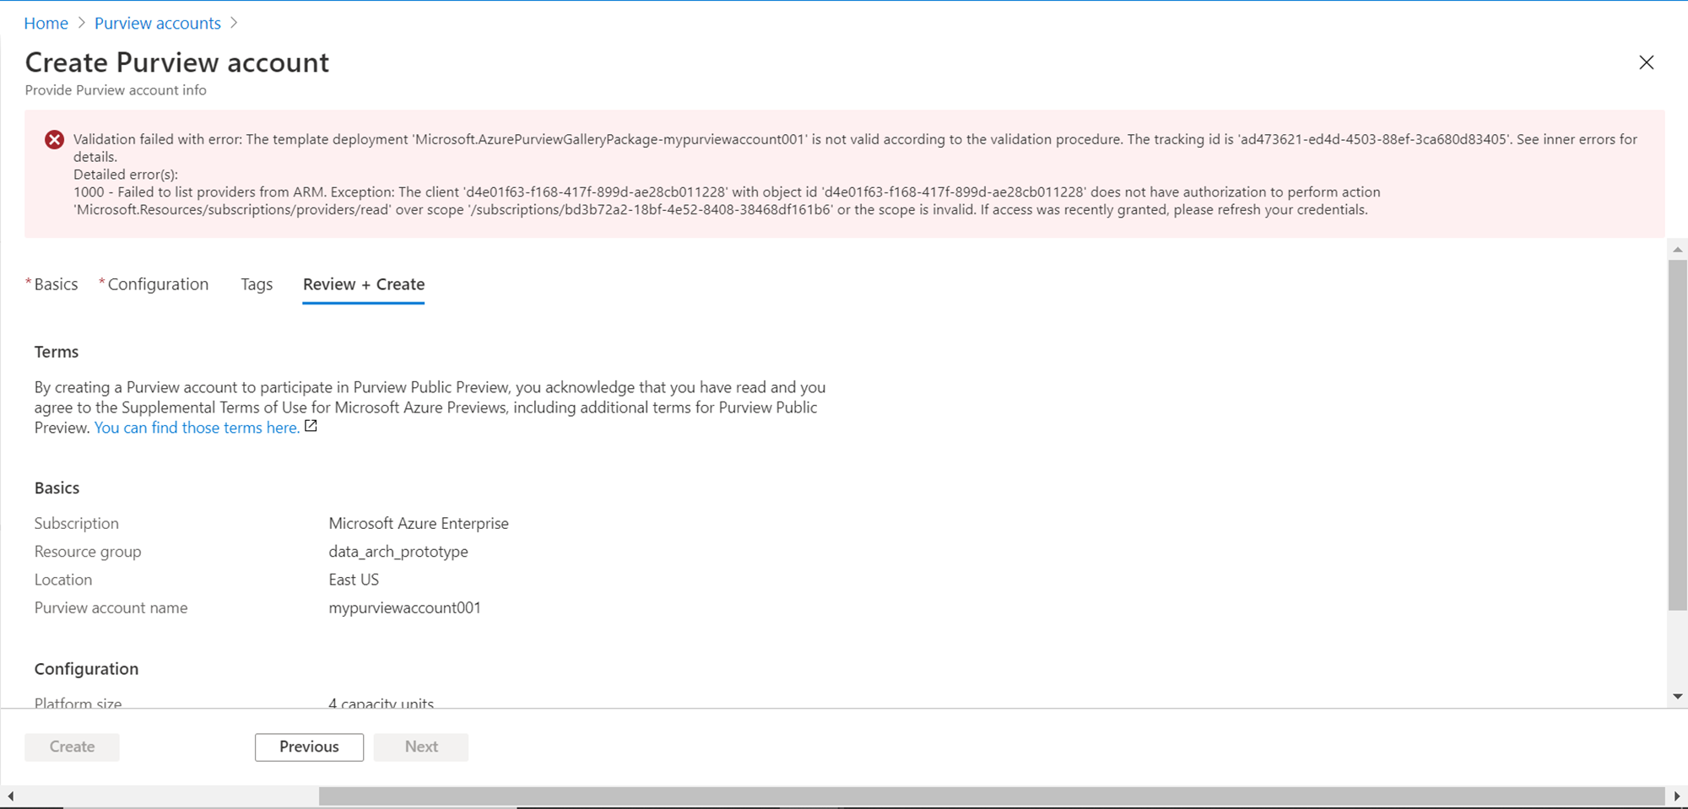Open the Configuration tab
This screenshot has height=809, width=1688.
(x=158, y=284)
